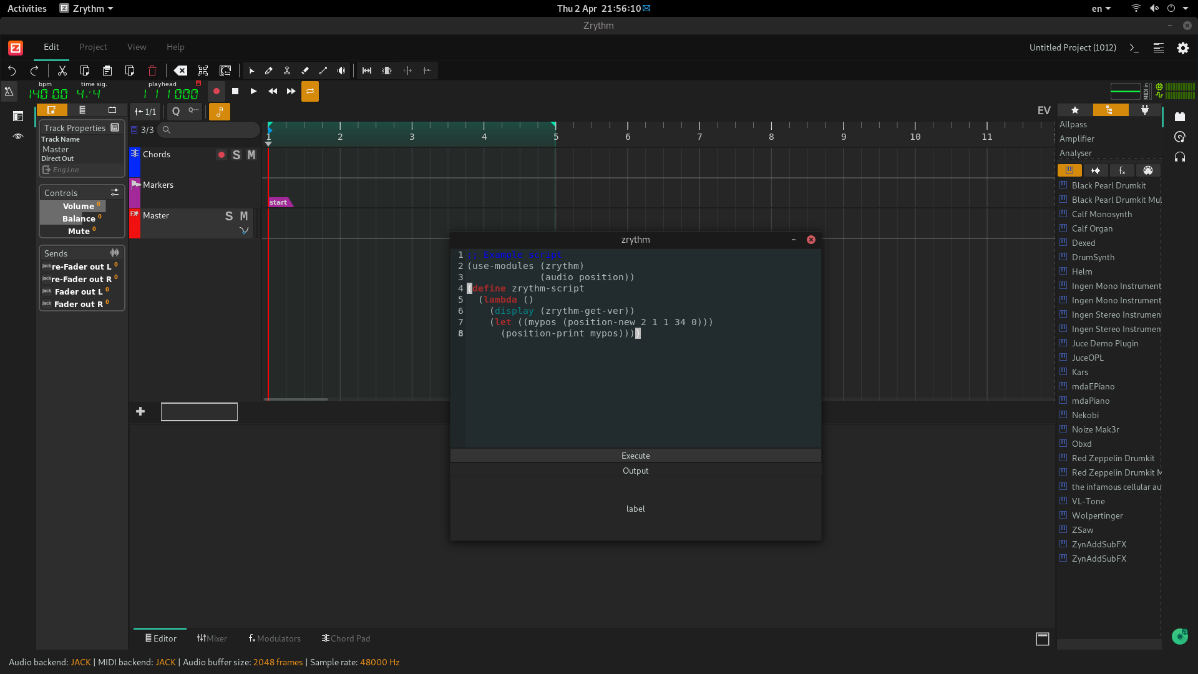Click the track search field
This screenshot has width=1198, height=674.
tap(208, 130)
